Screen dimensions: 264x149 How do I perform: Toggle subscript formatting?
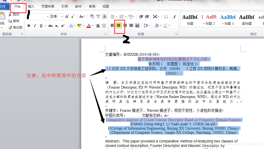click(57, 26)
